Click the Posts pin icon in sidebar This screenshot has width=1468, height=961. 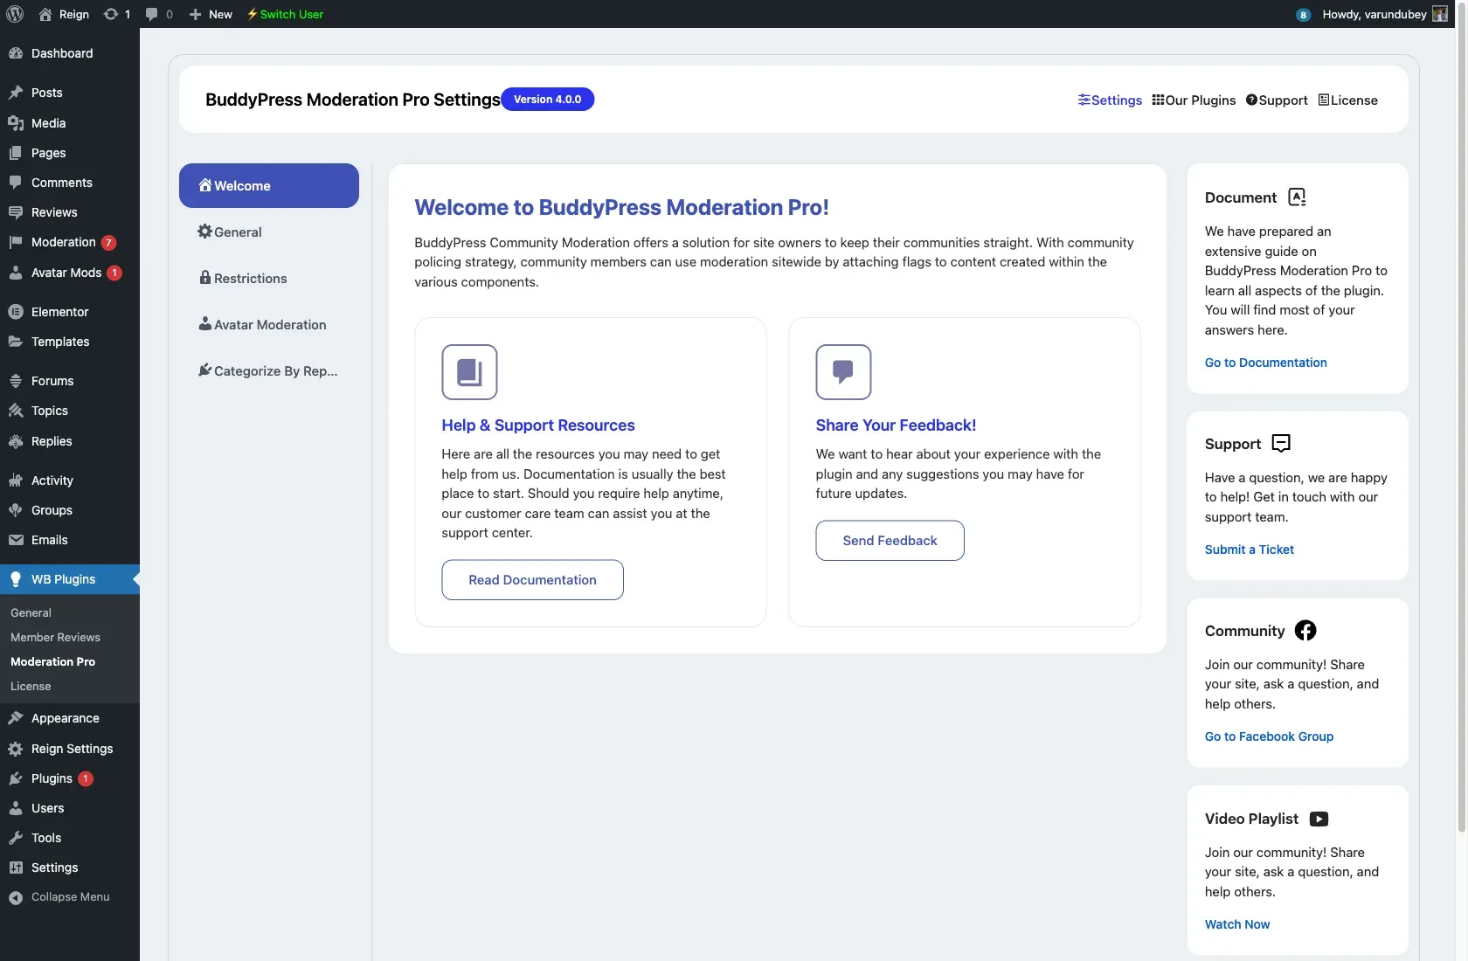coord(16,93)
